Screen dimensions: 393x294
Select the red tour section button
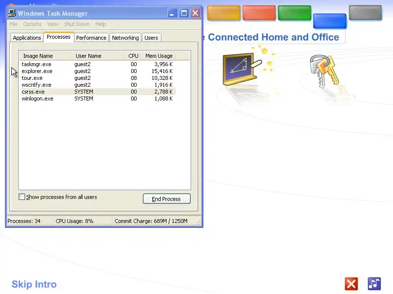coord(259,13)
